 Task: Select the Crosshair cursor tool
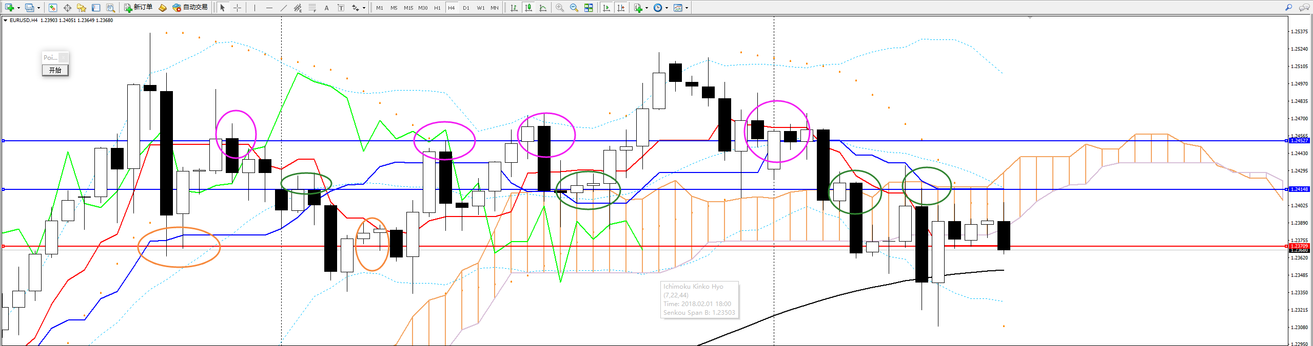pyautogui.click(x=237, y=8)
